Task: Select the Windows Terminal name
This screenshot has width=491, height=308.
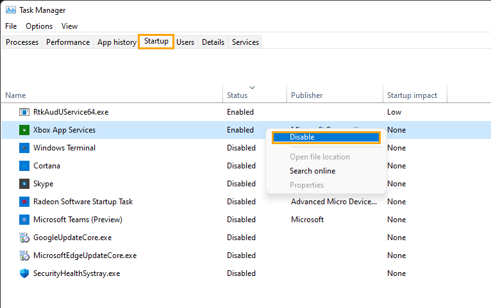Action: point(64,148)
